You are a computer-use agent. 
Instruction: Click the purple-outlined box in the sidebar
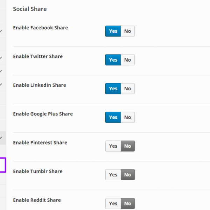[x=2, y=165]
